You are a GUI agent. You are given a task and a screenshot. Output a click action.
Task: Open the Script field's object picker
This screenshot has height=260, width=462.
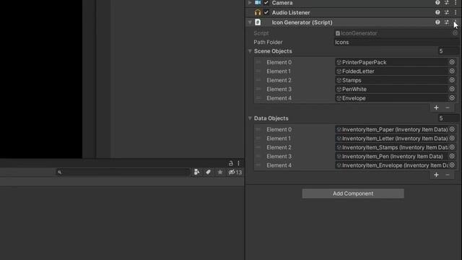point(455,33)
